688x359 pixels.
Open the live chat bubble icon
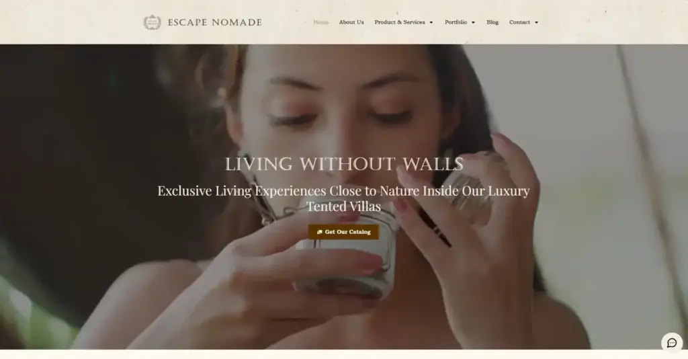pos(672,343)
